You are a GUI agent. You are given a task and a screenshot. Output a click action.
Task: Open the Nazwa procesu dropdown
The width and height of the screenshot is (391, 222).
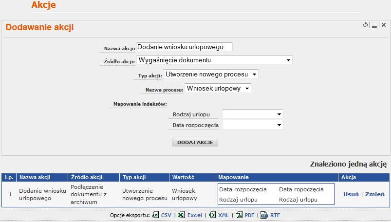pos(218,89)
